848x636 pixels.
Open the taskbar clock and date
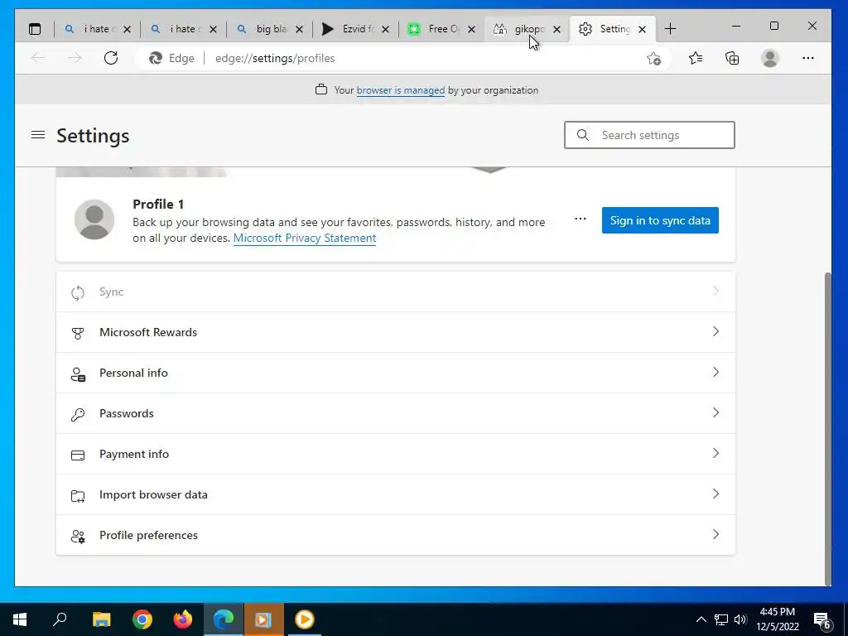[x=778, y=619]
